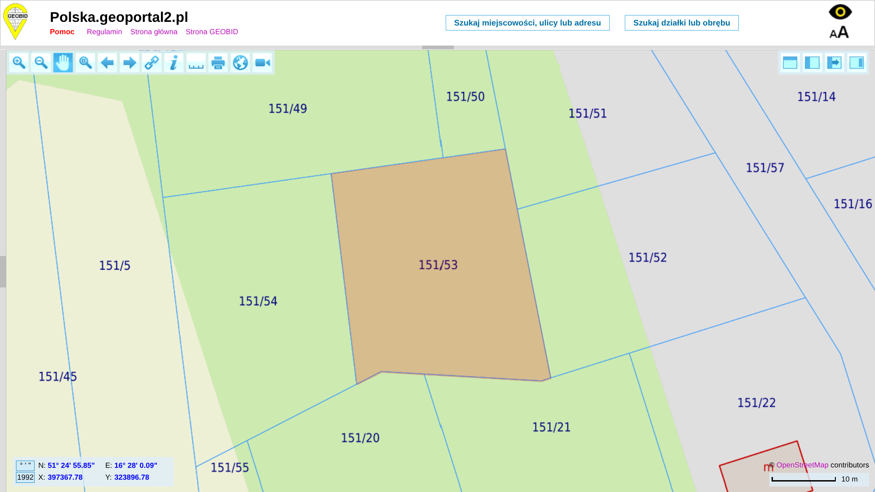Toggle font size AA control
The width and height of the screenshot is (875, 492).
point(839,32)
